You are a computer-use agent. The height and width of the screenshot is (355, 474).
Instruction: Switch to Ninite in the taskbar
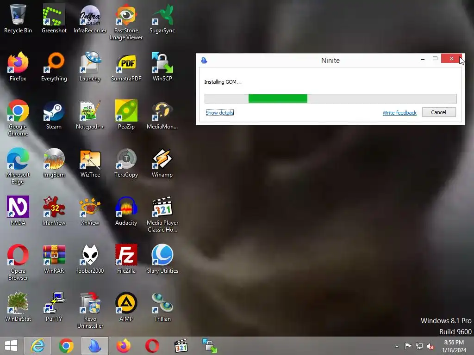point(95,346)
